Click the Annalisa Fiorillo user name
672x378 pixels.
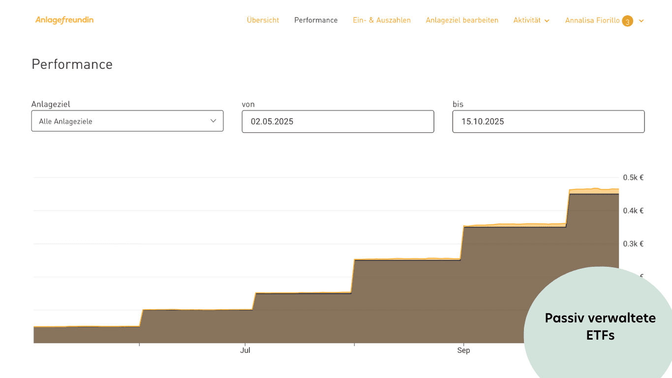(592, 21)
